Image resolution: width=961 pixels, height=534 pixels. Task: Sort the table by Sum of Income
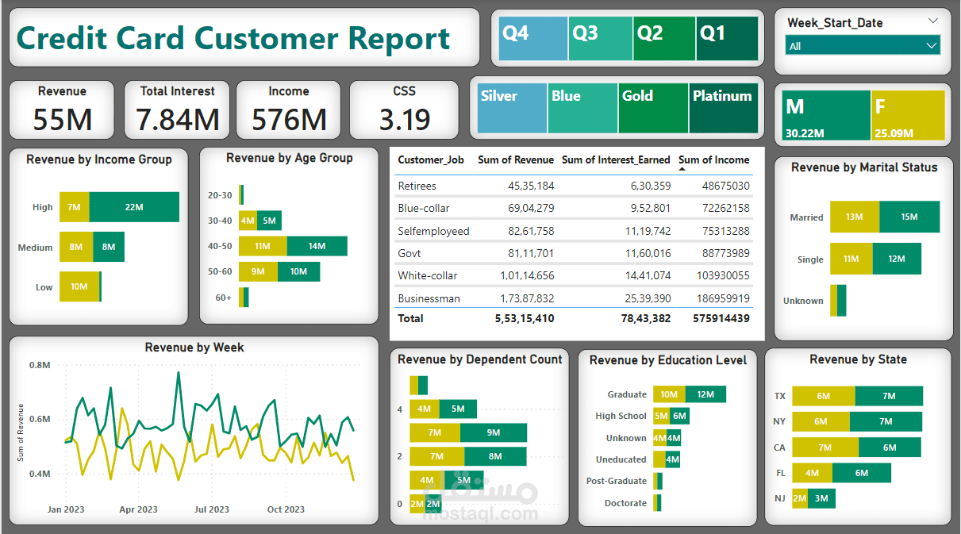click(715, 159)
